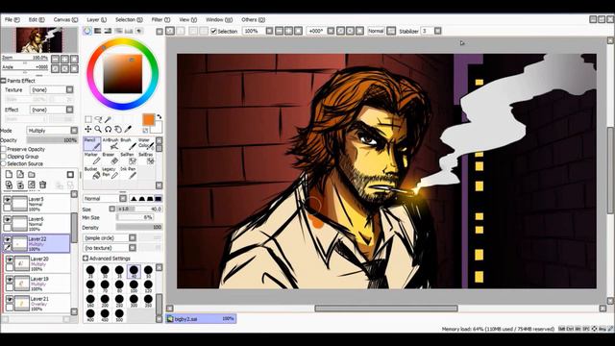
Task: Create a new linework layer
Action: (20, 175)
